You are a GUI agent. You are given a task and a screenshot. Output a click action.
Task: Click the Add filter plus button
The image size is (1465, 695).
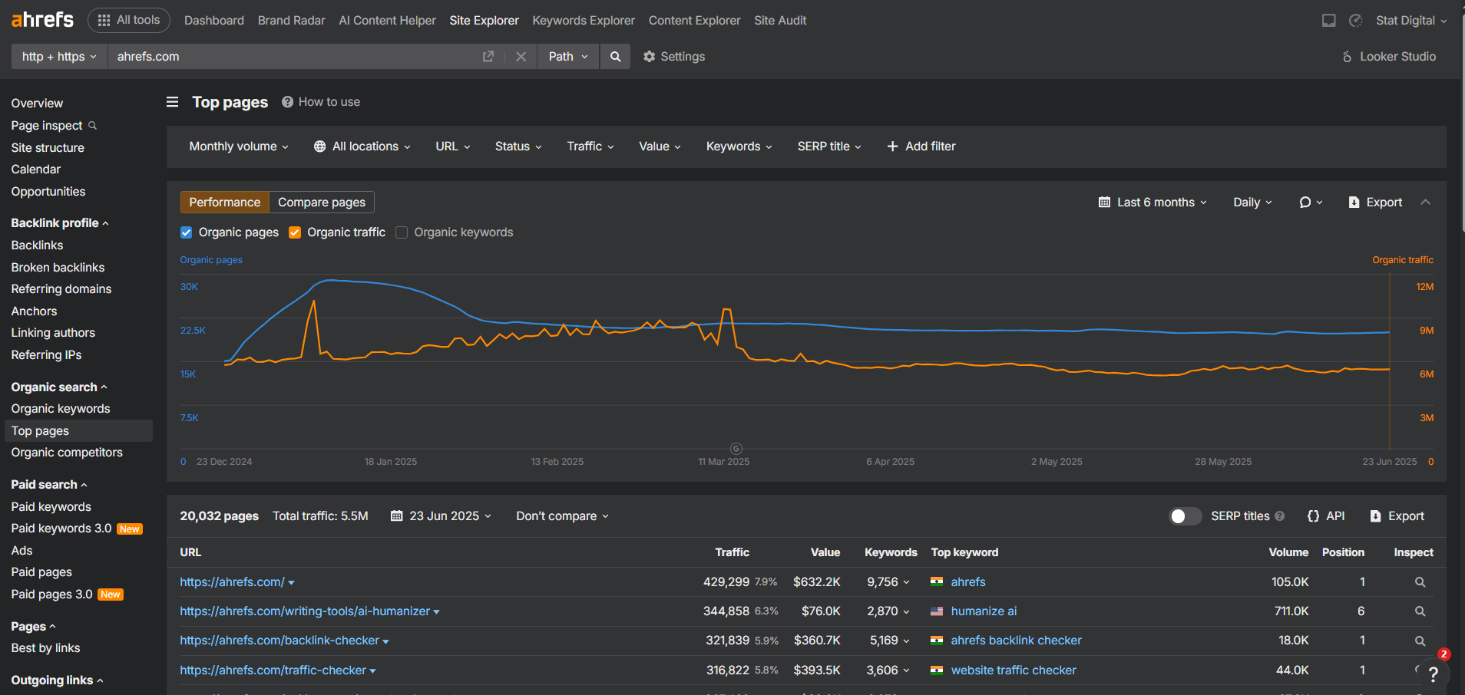coord(921,147)
